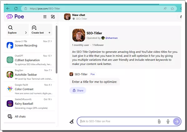This screenshot has height=132, width=187.
Task: Click the @sharman user avatar
Action: (x=103, y=38)
